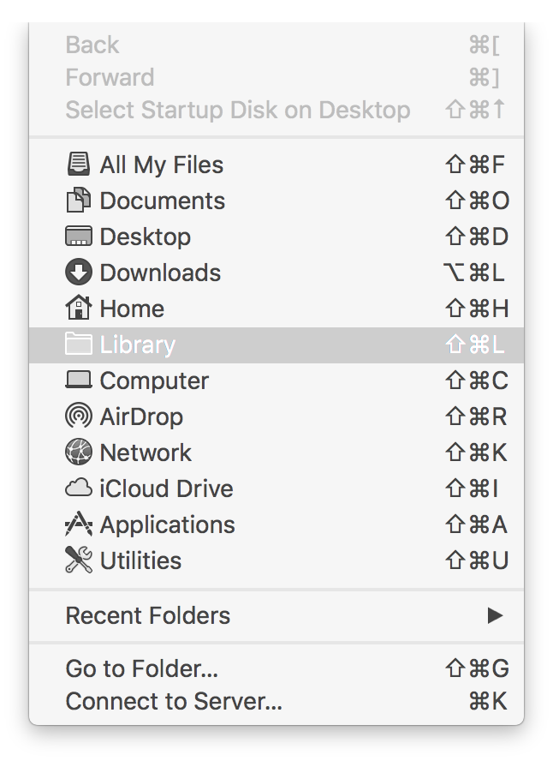Click the Applications A-shaped icon
Image resolution: width=553 pixels, height=761 pixels.
click(78, 524)
